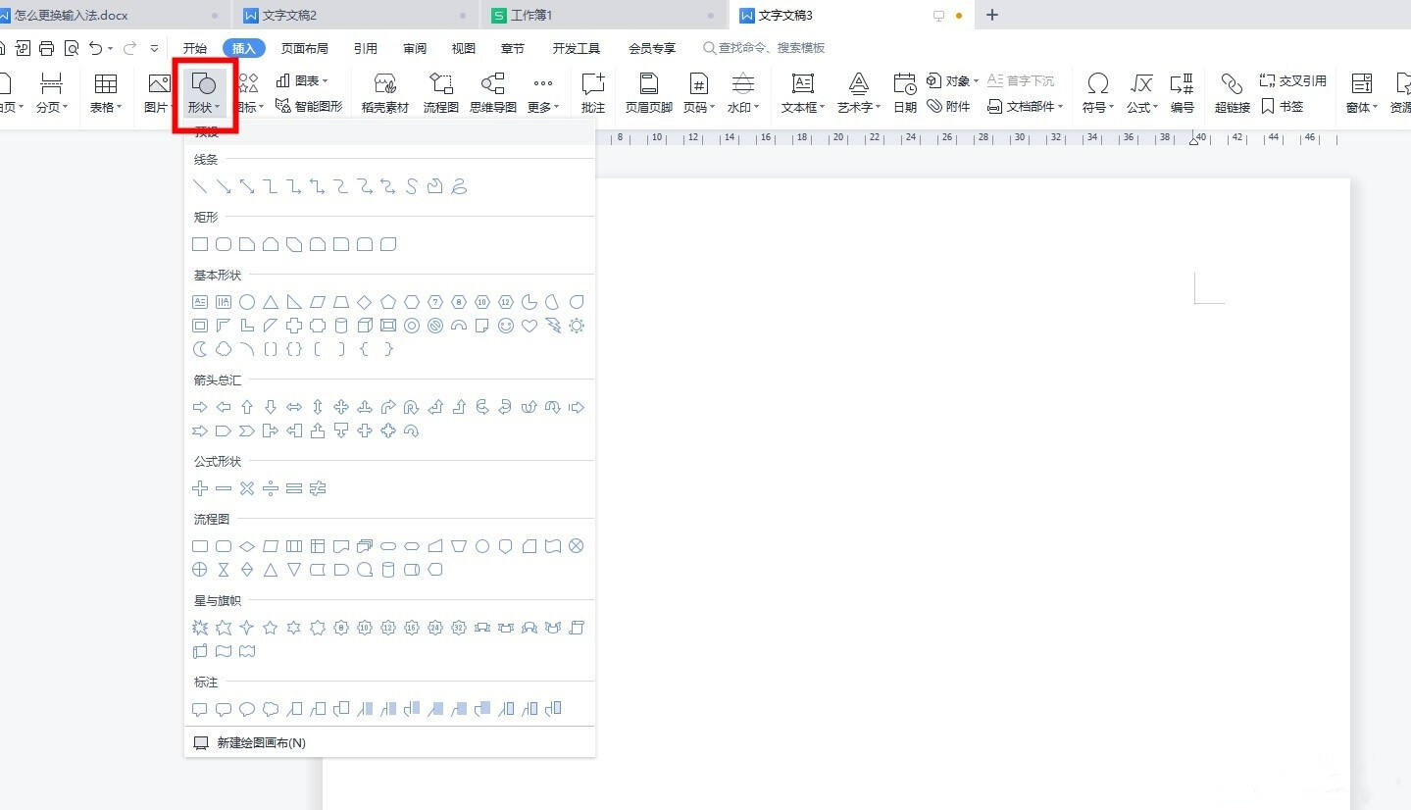
Task: Click the Bookmark (书签) button
Action: pos(1283,106)
